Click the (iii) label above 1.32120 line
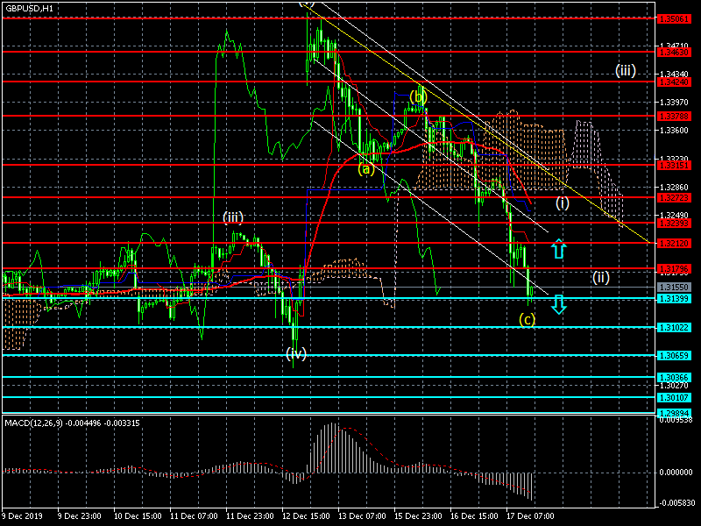701x526 pixels. point(233,217)
